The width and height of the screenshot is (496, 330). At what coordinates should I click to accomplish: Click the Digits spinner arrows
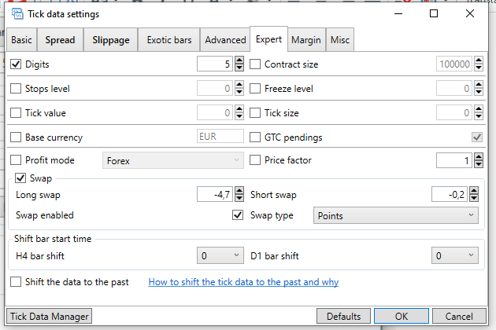point(239,64)
